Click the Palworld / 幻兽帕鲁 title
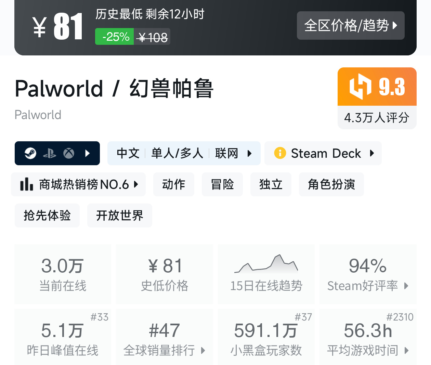Image resolution: width=431 pixels, height=365 pixels. click(114, 88)
